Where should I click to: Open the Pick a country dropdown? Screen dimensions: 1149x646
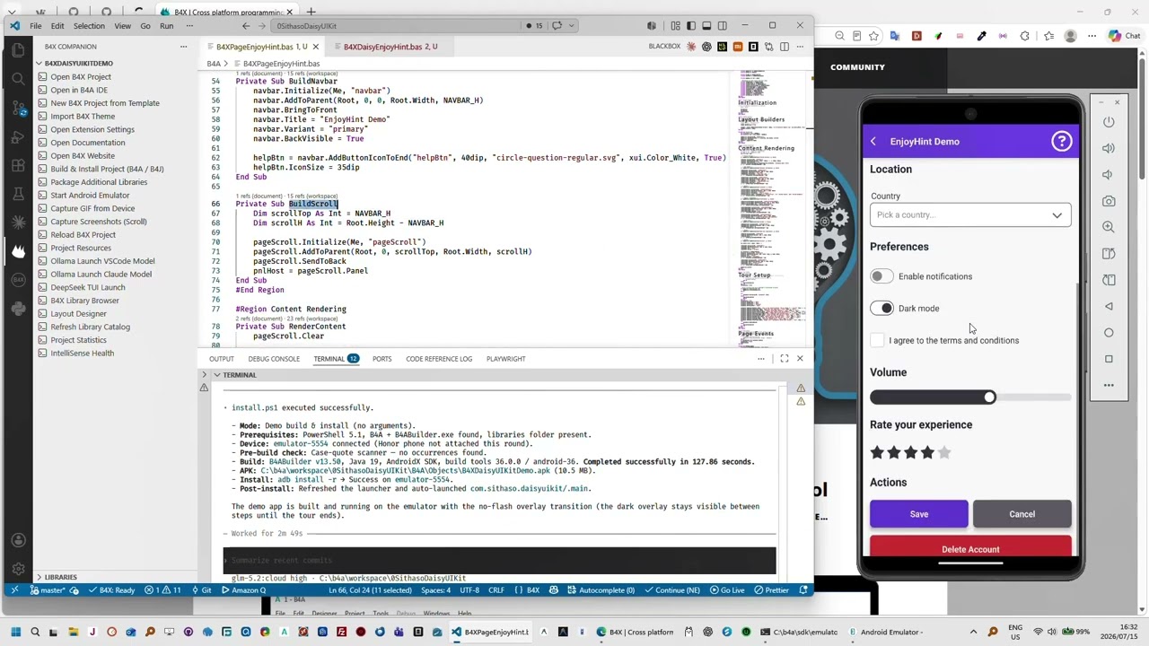970,214
